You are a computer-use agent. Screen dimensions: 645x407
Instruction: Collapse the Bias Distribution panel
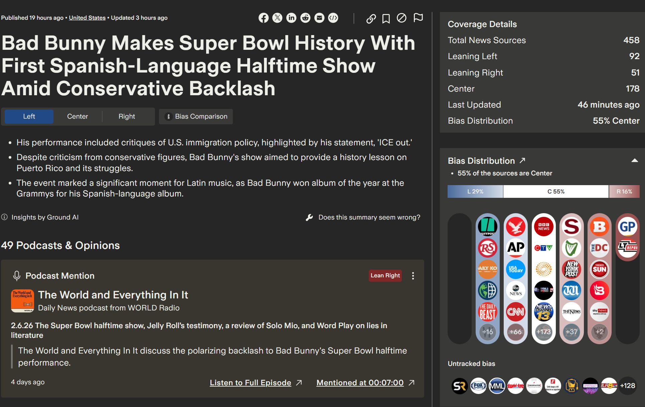pyautogui.click(x=634, y=161)
